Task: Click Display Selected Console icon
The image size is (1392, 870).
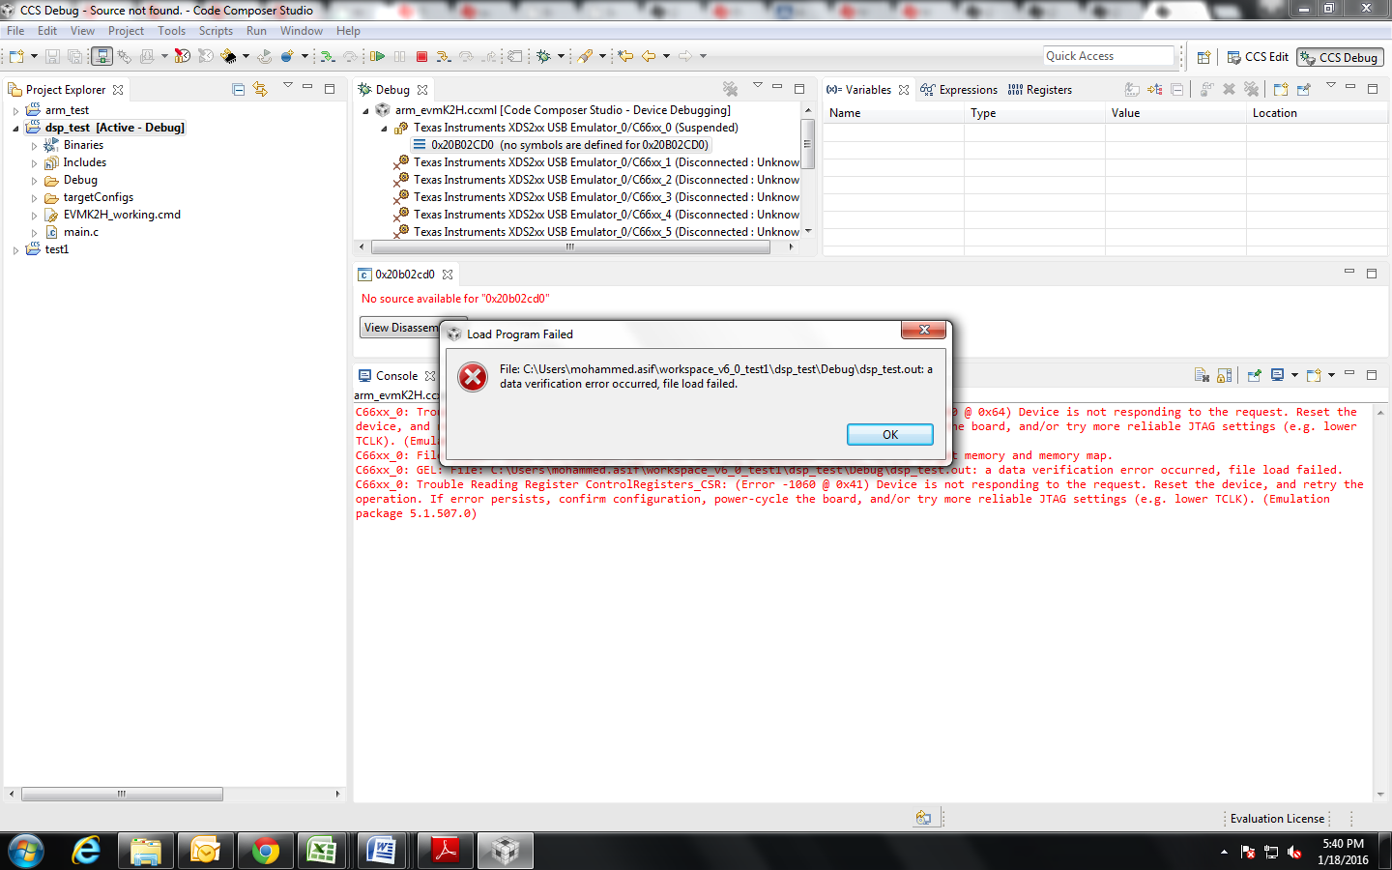Action: click(1278, 375)
